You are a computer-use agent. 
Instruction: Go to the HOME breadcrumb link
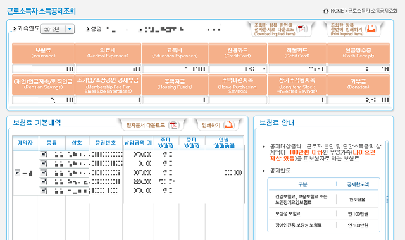[337, 11]
